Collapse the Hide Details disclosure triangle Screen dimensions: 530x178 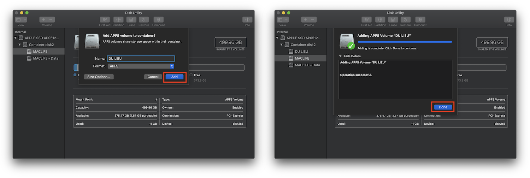pos(341,56)
